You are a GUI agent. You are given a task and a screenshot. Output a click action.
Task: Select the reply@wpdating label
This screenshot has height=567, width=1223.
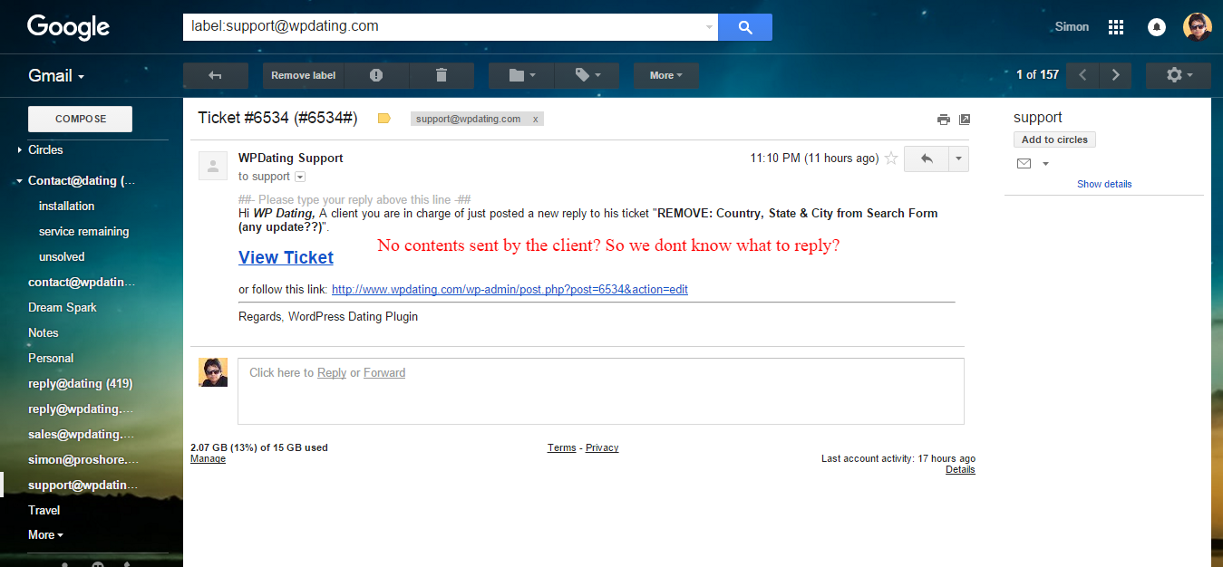82,408
